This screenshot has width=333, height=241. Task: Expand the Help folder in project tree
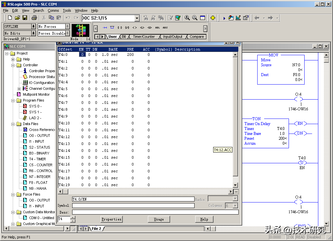point(13,59)
